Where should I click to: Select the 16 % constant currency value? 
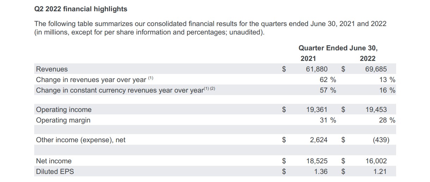pyautogui.click(x=387, y=90)
